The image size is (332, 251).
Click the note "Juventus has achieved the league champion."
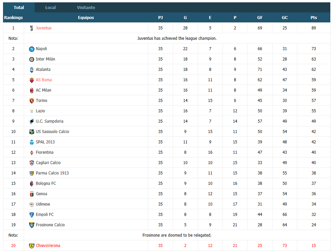click(x=177, y=38)
